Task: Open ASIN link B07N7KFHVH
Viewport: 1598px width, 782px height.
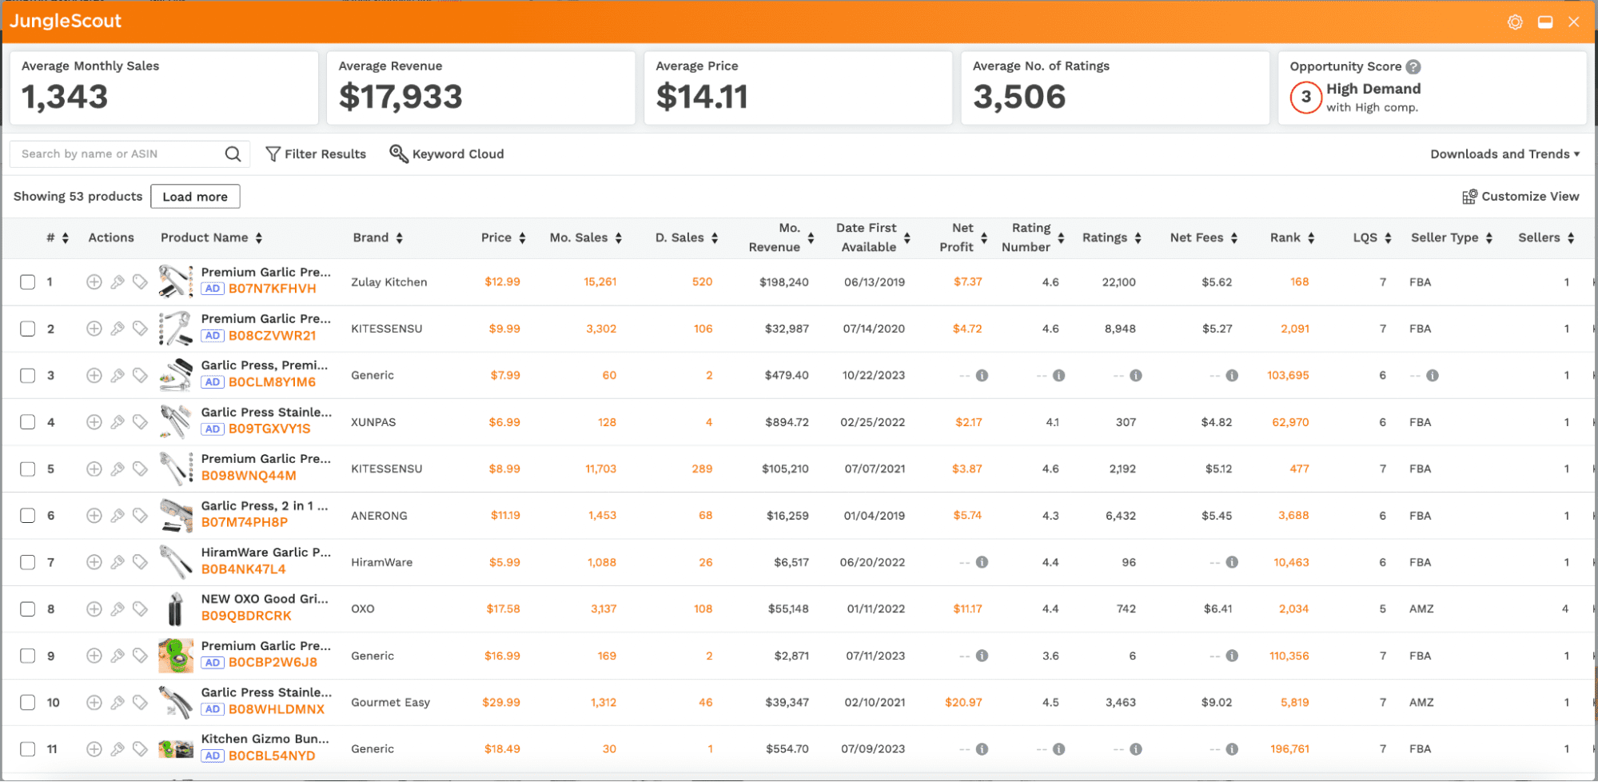Action: click(272, 289)
